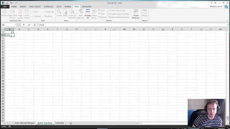The width and height of the screenshot is (230, 129).
Task: Select column D header
Action: click(38, 29)
